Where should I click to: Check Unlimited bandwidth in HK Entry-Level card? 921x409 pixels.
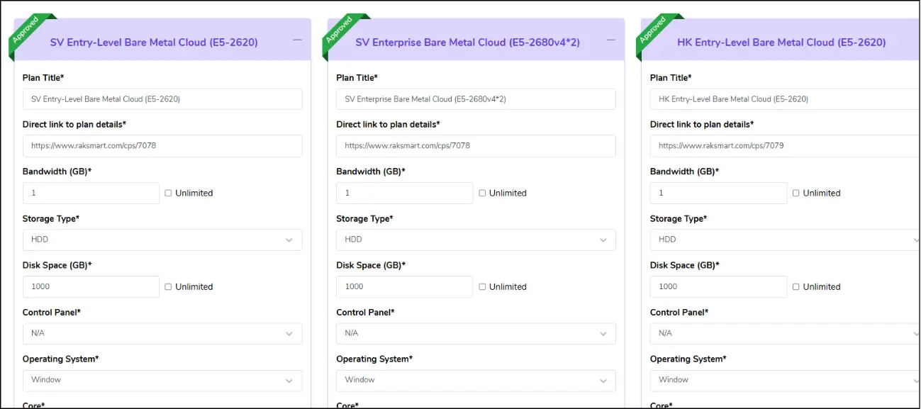796,193
